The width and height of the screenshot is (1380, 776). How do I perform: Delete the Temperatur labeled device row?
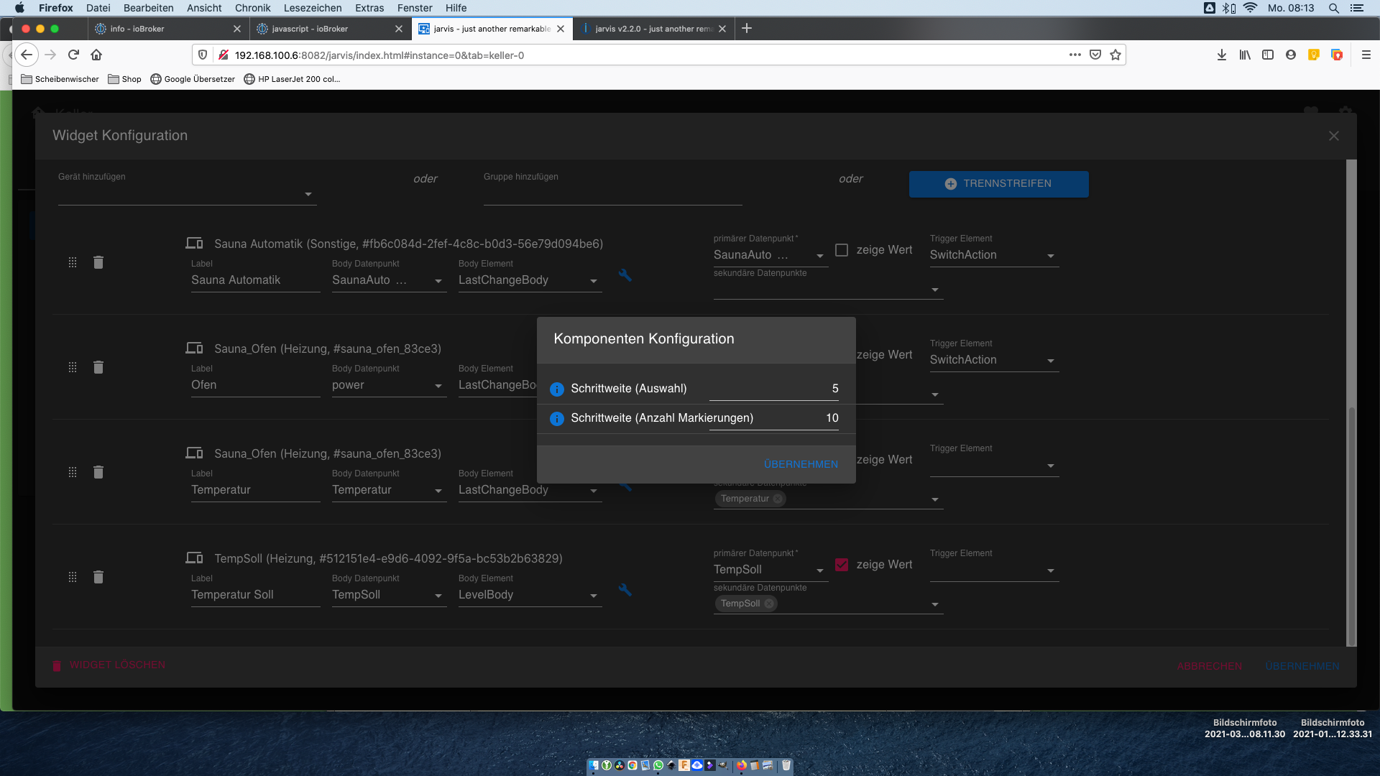(98, 472)
